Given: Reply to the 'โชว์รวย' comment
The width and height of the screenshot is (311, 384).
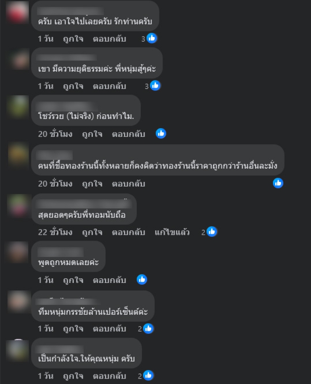Looking at the screenshot, I should click(x=129, y=134).
